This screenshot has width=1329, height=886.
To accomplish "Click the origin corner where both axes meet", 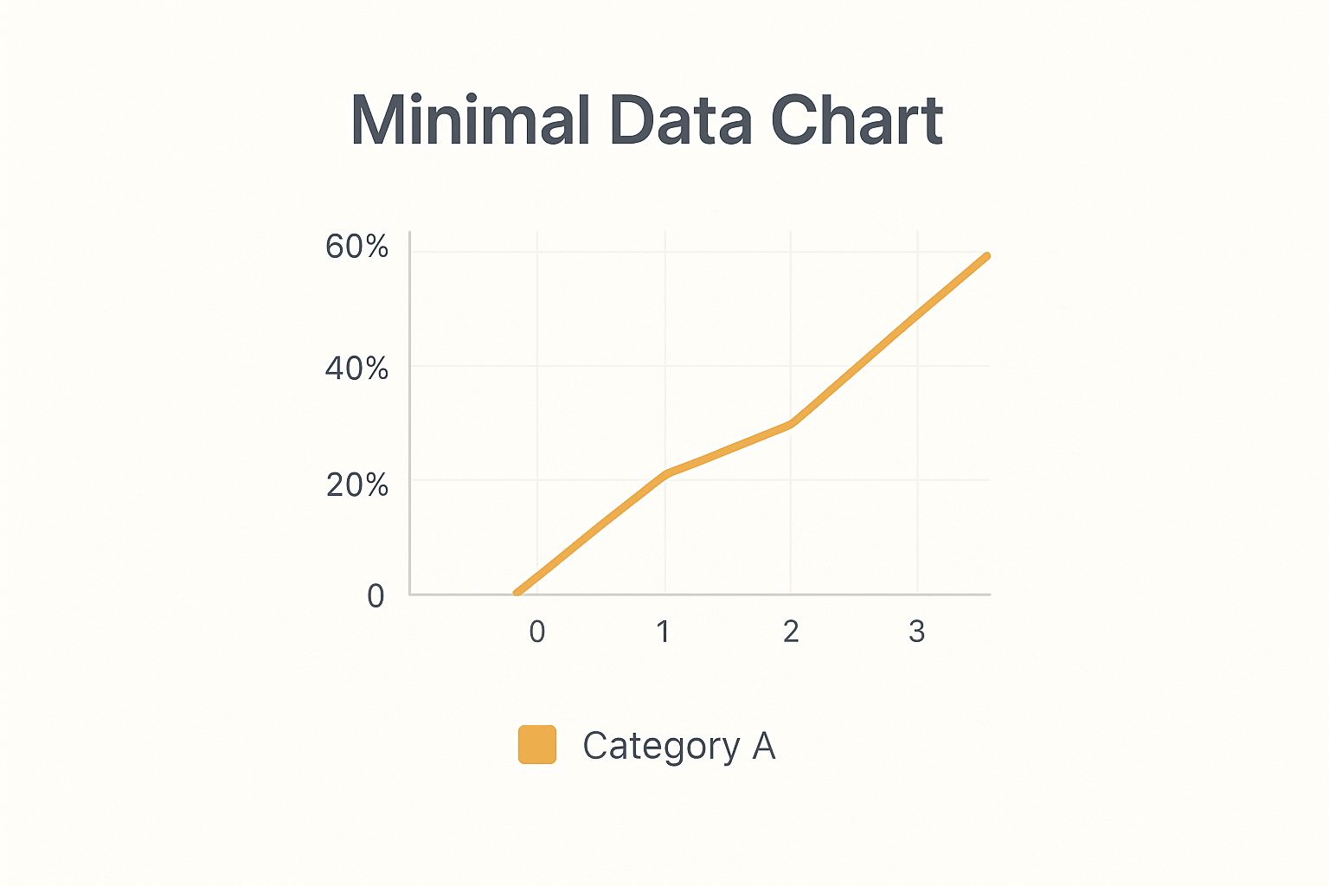I will (x=410, y=594).
